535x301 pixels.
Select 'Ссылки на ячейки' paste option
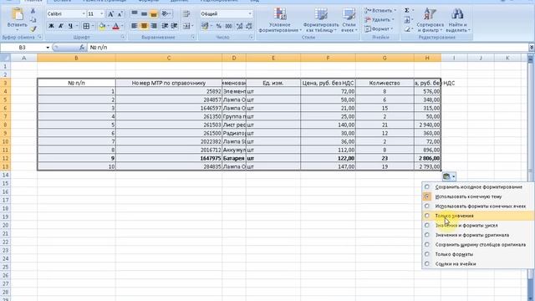pyautogui.click(x=478, y=263)
